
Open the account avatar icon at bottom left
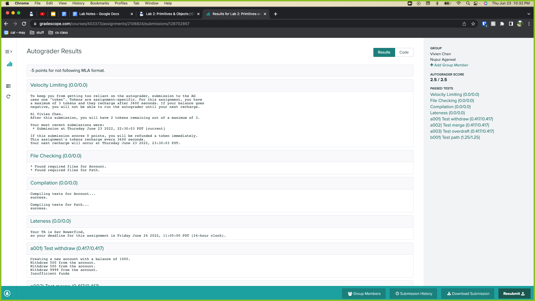coord(7,293)
